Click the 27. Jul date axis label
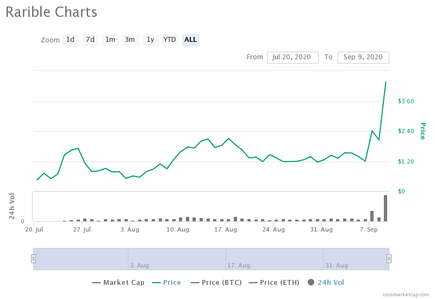This screenshot has height=299, width=435. point(82,229)
